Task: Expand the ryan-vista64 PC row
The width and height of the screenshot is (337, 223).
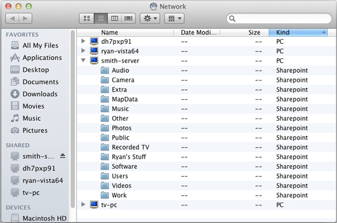Action: (83, 51)
